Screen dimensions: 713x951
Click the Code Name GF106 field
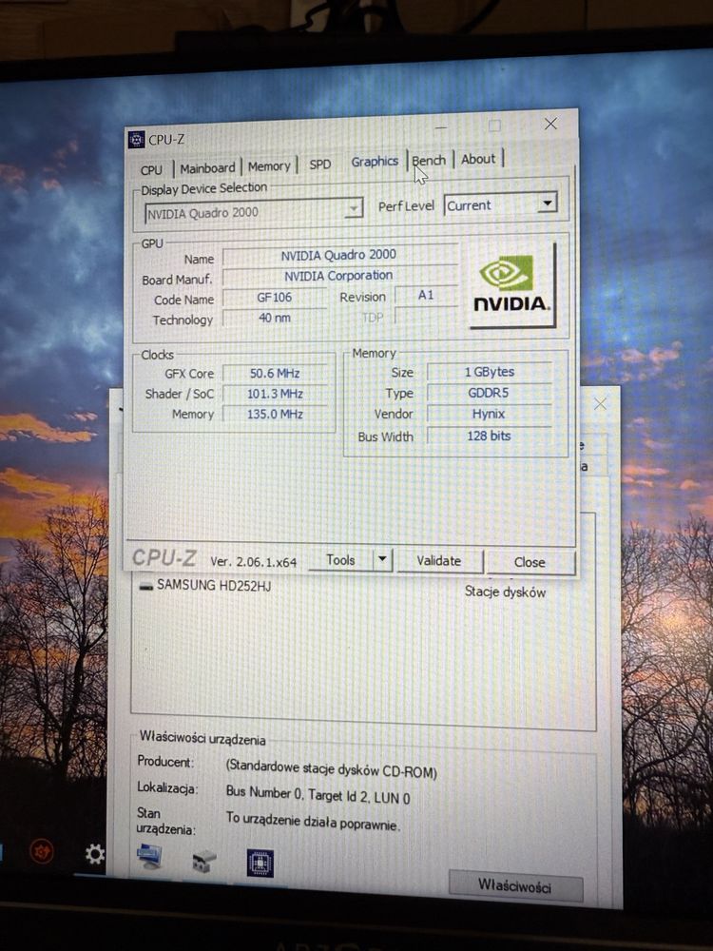coord(275,297)
